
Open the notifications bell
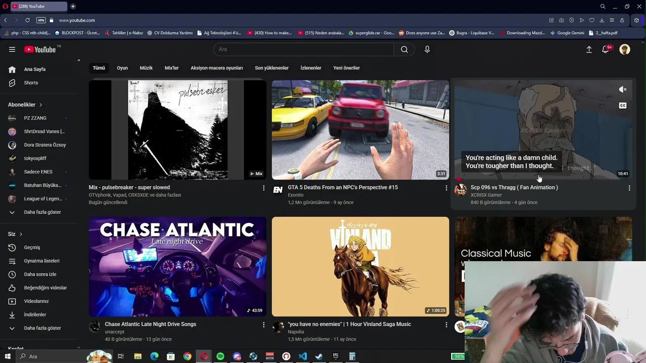point(606,49)
